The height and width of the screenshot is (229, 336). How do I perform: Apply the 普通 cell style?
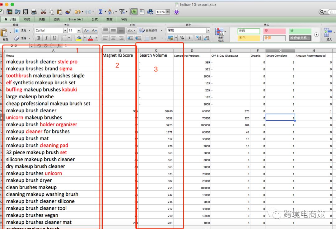pyautogui.click(x=249, y=31)
